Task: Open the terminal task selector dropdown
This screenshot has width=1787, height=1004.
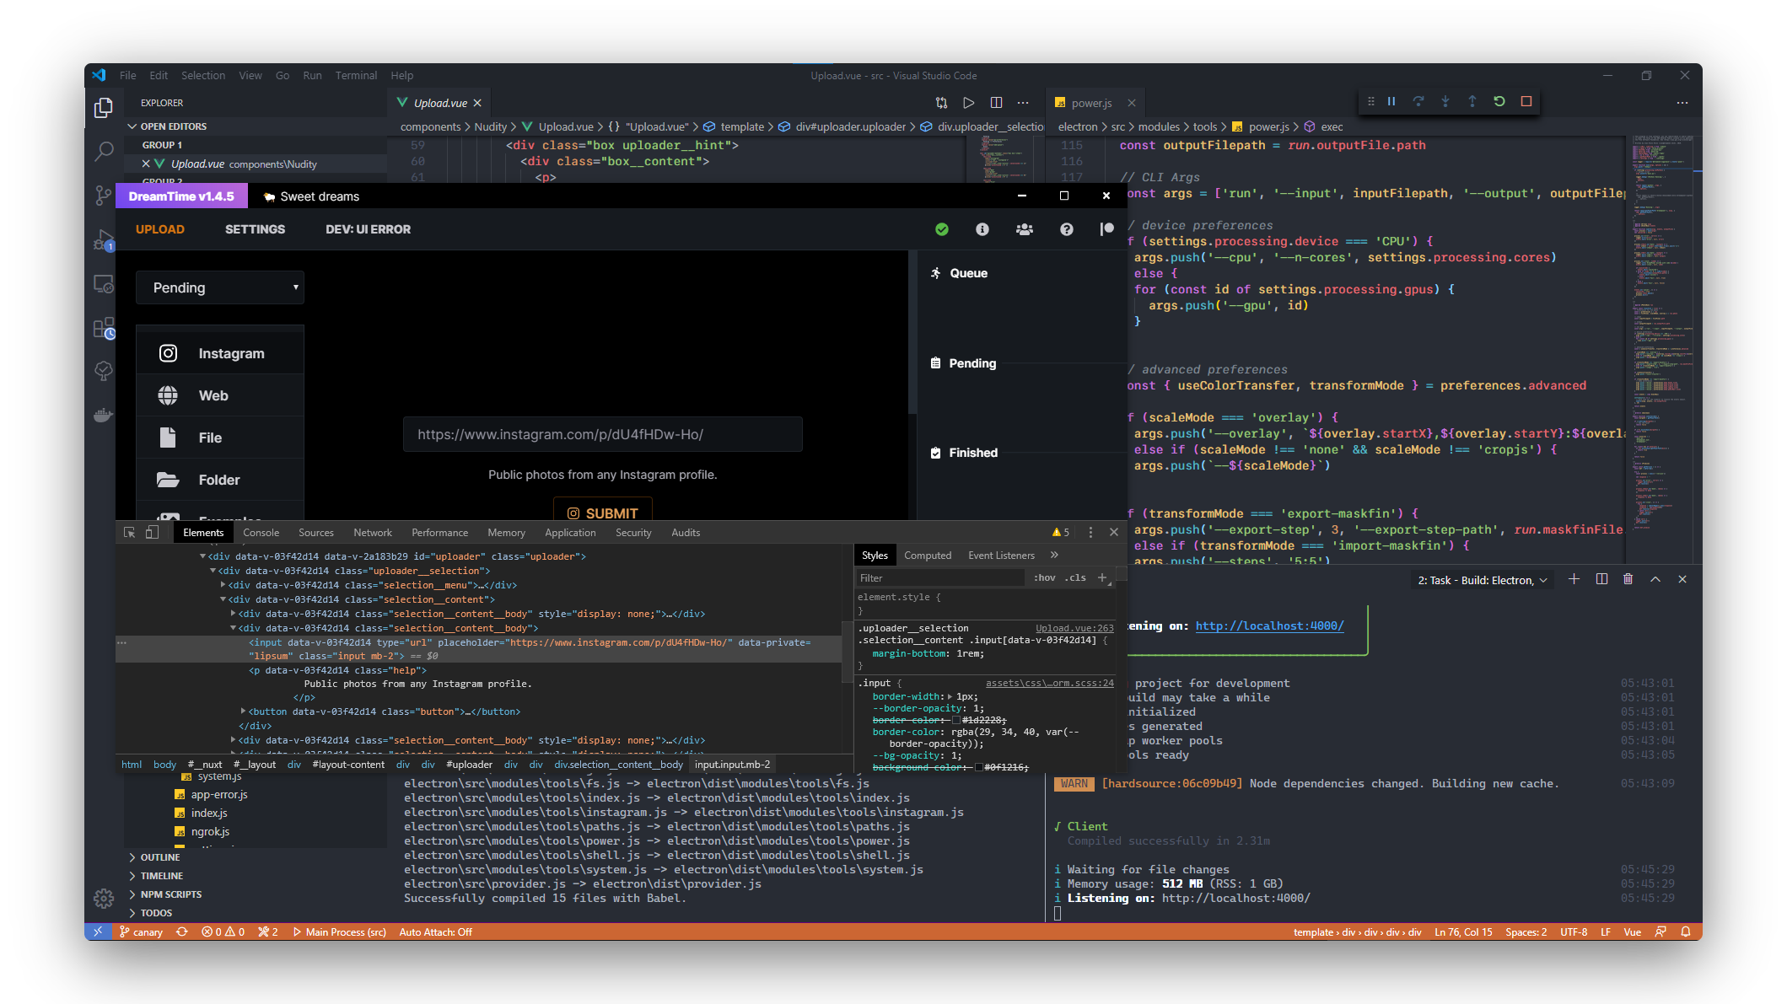Action: click(1483, 580)
